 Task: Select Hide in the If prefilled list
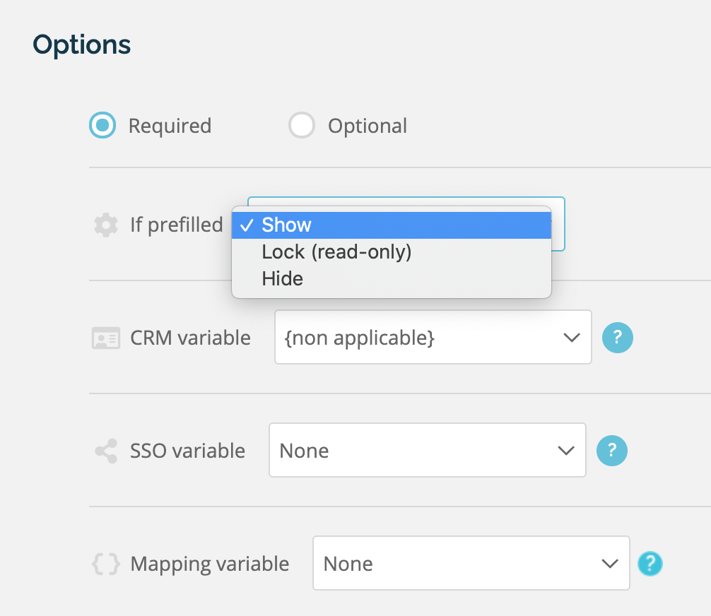pos(282,278)
